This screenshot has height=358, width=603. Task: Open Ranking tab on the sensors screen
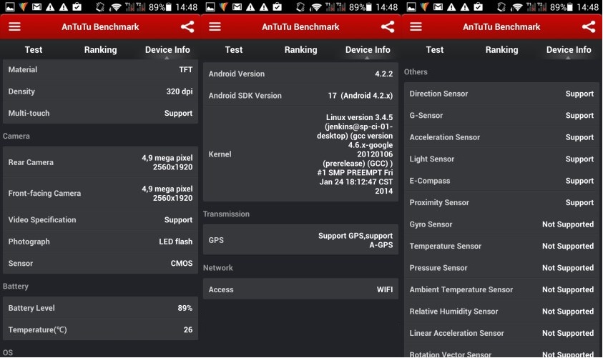point(501,50)
